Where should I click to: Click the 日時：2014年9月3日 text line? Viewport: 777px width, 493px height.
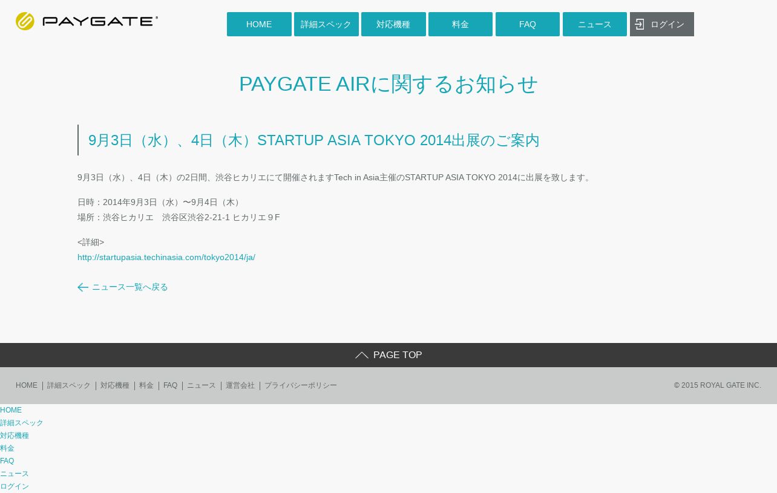(x=160, y=202)
